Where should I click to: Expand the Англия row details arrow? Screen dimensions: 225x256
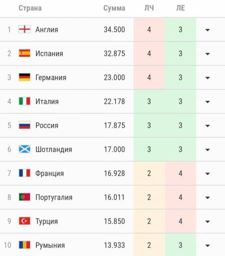coord(207,30)
